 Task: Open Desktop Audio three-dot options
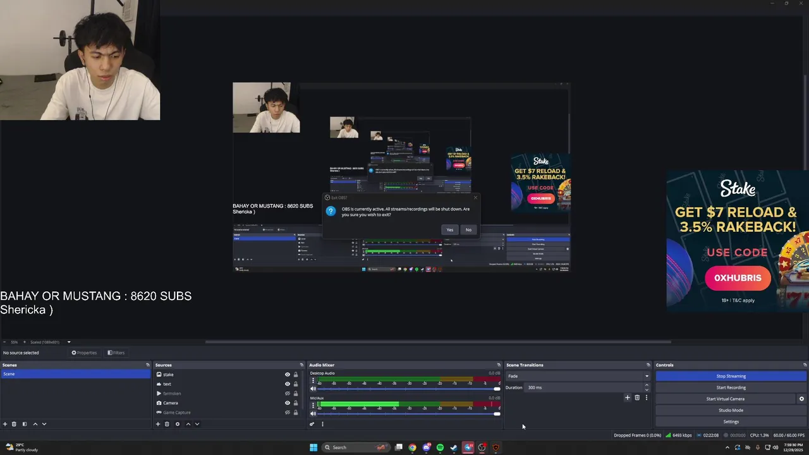coord(313,381)
